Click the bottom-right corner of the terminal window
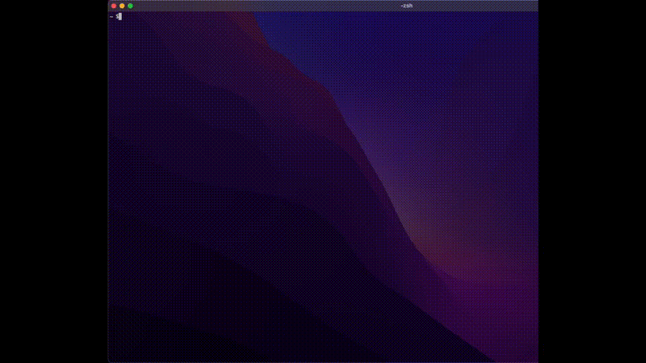The width and height of the screenshot is (646, 363). 536,361
